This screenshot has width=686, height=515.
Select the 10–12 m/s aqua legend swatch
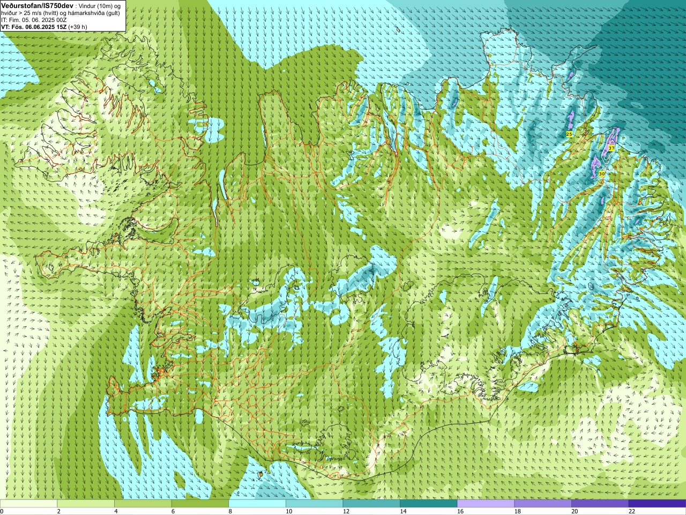pos(314,503)
